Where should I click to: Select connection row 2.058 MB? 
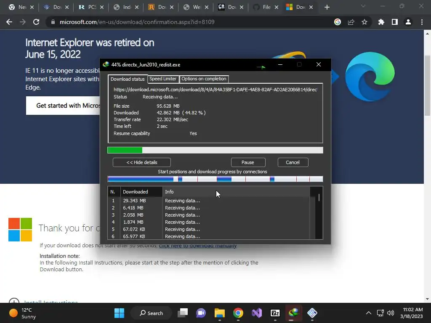(x=209, y=215)
